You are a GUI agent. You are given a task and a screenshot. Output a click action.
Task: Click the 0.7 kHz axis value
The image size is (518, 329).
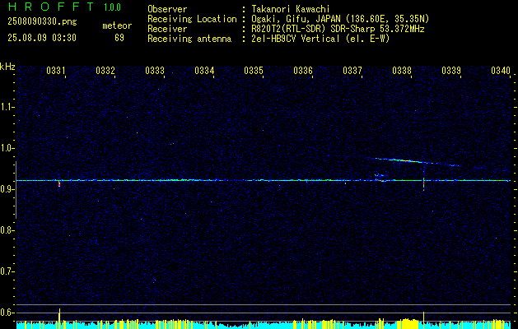(7, 271)
